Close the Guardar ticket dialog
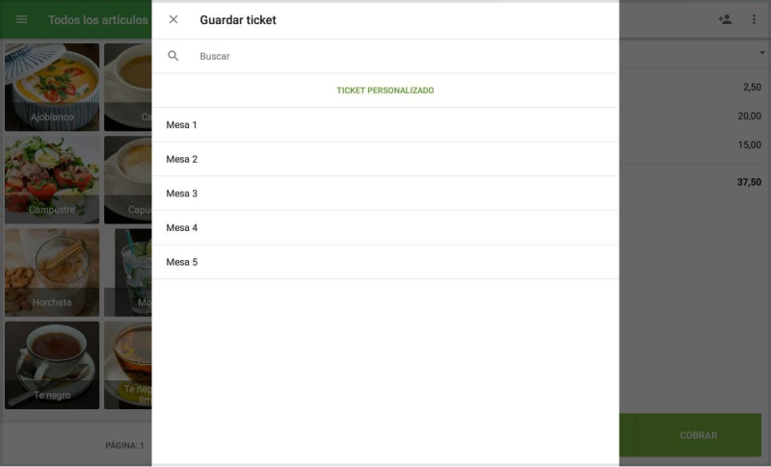 (x=173, y=19)
